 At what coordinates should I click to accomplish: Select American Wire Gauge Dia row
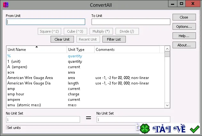tap(85, 83)
